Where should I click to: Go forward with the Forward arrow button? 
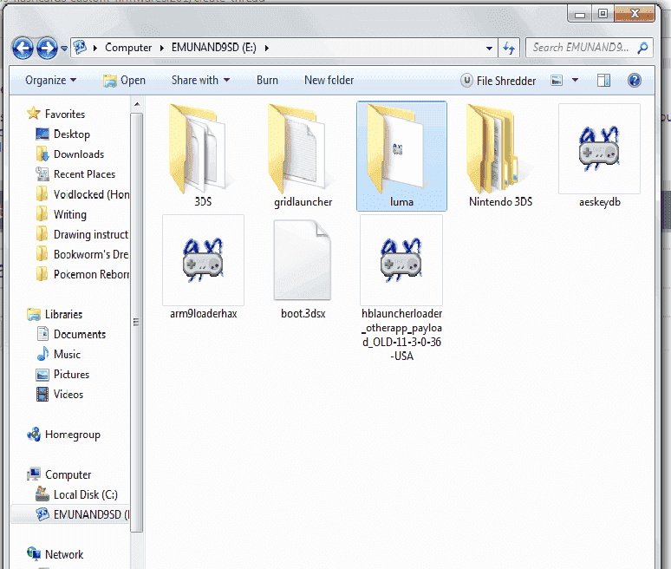click(47, 48)
